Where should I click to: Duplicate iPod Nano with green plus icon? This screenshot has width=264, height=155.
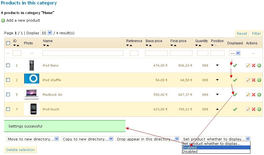click(x=259, y=65)
